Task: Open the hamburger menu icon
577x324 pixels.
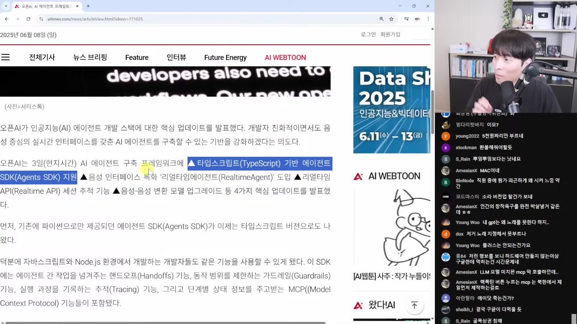Action: pyautogui.click(x=5, y=57)
